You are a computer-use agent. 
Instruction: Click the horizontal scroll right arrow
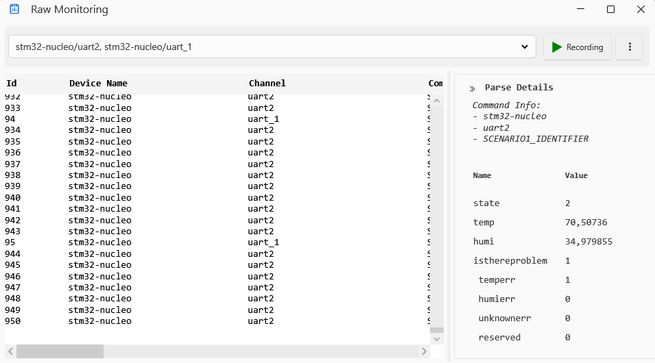pos(424,351)
